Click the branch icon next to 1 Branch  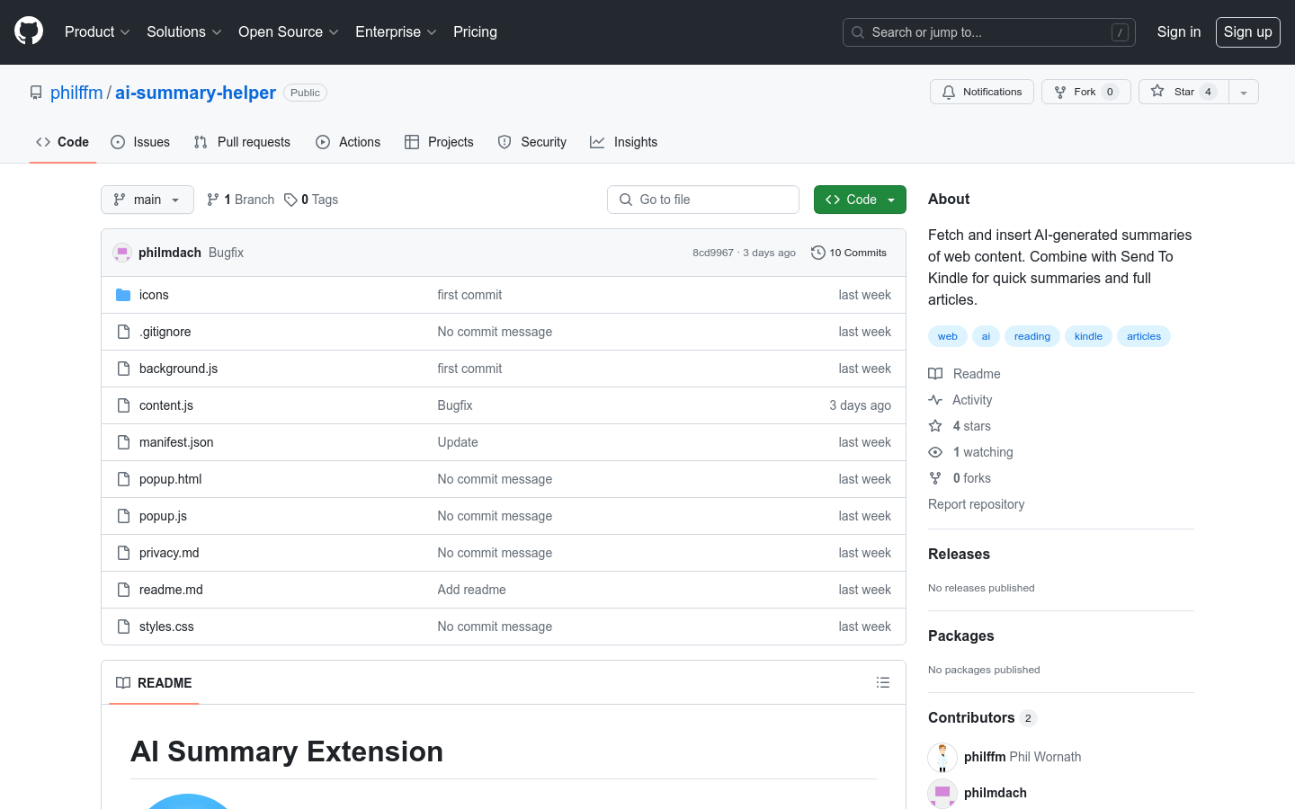[x=213, y=200]
